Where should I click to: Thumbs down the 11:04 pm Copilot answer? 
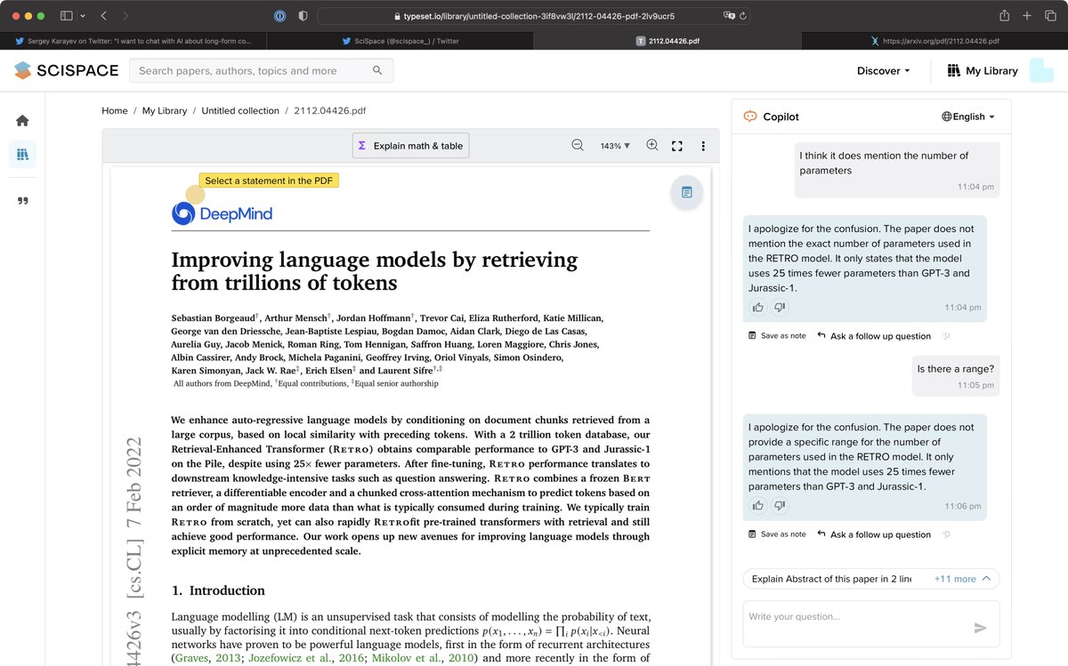coord(780,308)
